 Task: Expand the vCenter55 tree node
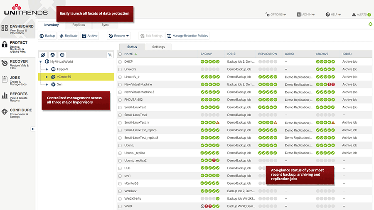pos(47,77)
